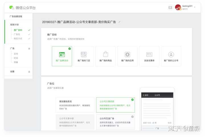Viewport: 205px width, 137px height.
Task: Go to 推广目标 step in the sidebar
Action: point(18,30)
